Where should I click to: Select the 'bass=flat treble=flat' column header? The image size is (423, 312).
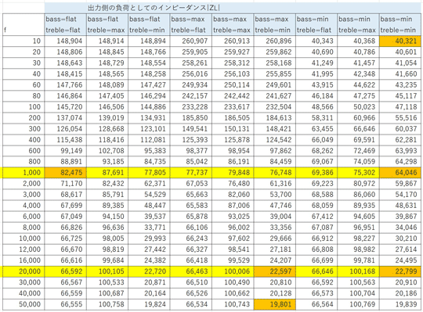pos(66,24)
